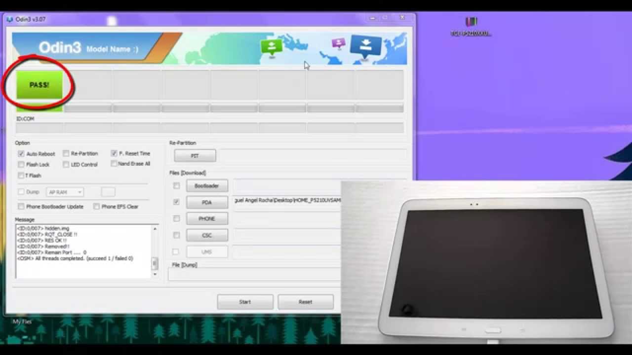This screenshot has height=355, width=632.
Task: Enable Phone EFS Clear checkbox
Action: coord(96,207)
